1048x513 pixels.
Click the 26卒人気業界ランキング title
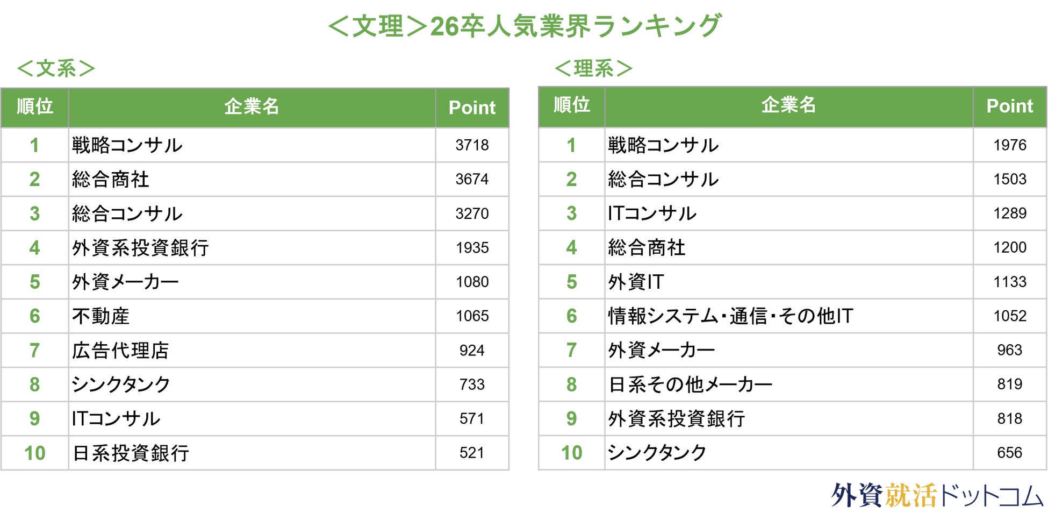pyautogui.click(x=524, y=26)
